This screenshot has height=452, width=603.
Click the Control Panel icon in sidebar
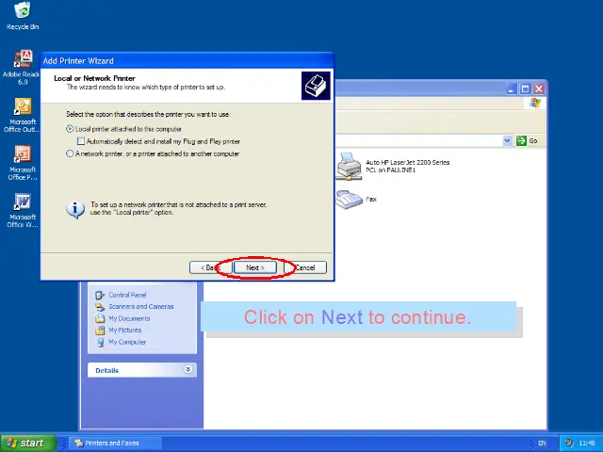[x=100, y=295]
